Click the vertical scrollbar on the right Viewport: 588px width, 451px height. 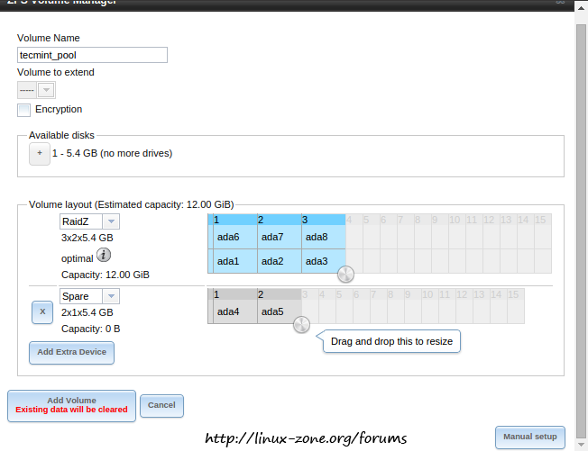(581, 207)
